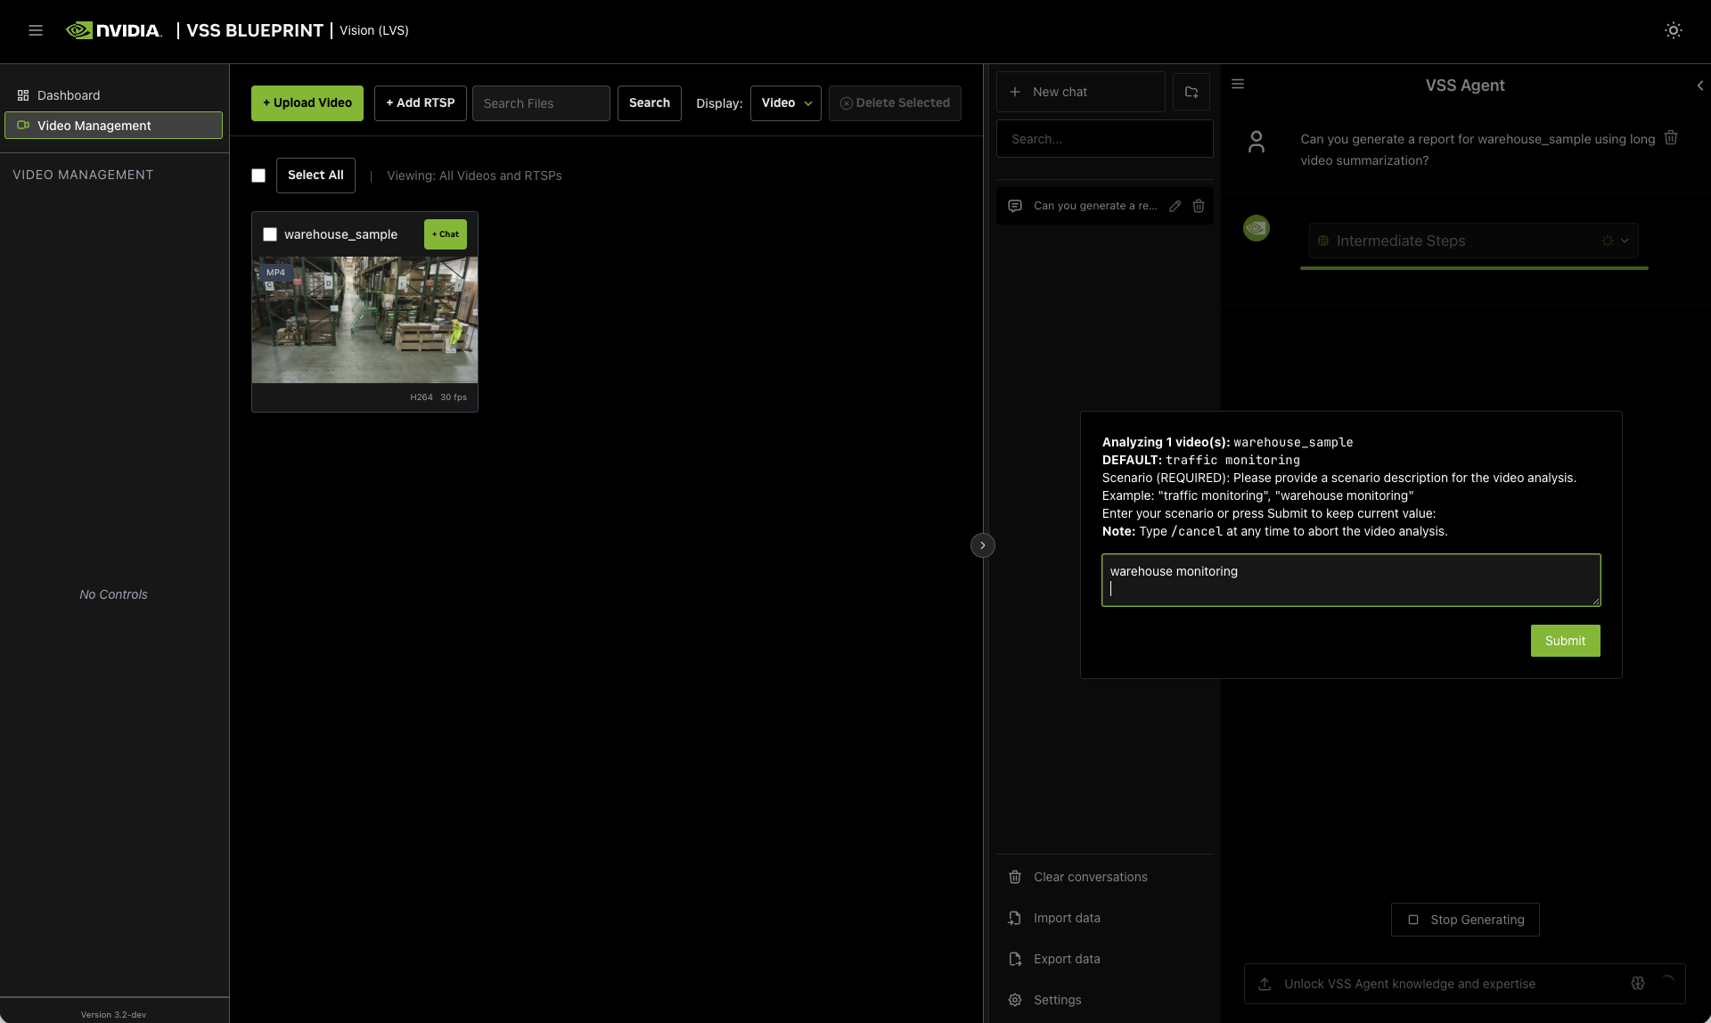
Task: Click the 'Vision (LVS)' header text
Action: (x=374, y=30)
